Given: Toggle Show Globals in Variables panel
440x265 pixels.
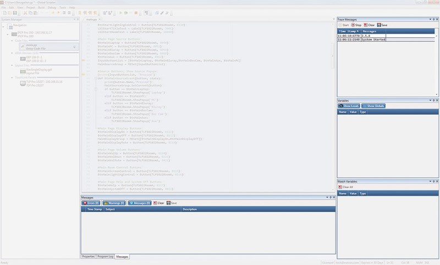Looking at the screenshot, I should (x=373, y=106).
